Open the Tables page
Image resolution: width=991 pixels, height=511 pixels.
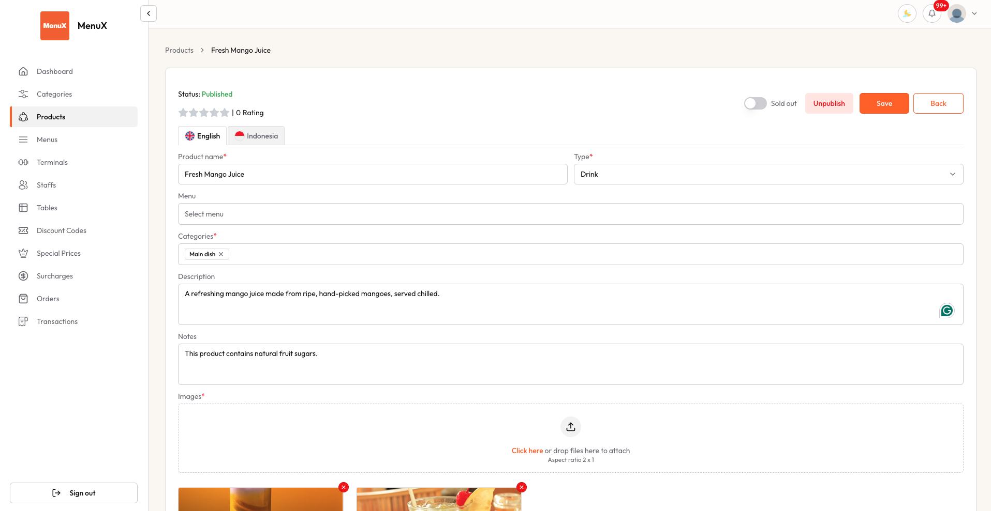(73, 208)
